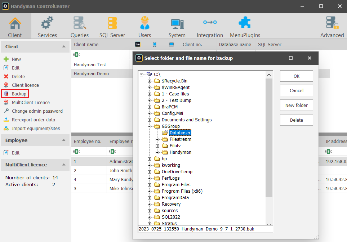Open the Client home icon tab

[15, 23]
